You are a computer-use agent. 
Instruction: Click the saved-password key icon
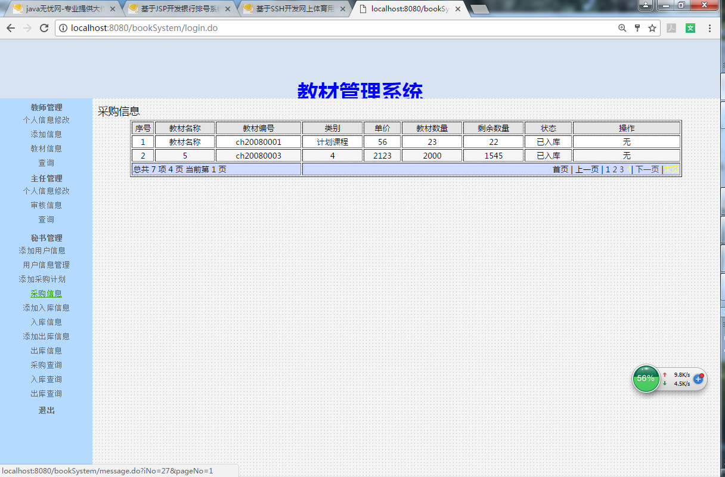point(637,28)
